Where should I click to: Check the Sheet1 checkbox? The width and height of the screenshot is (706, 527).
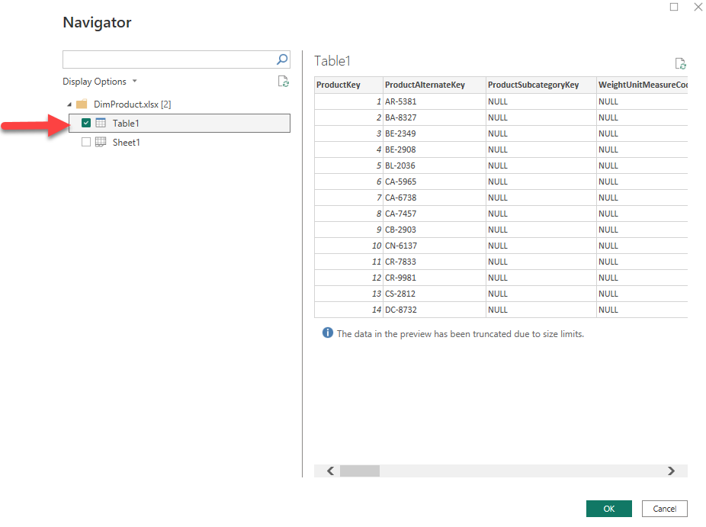(x=86, y=143)
